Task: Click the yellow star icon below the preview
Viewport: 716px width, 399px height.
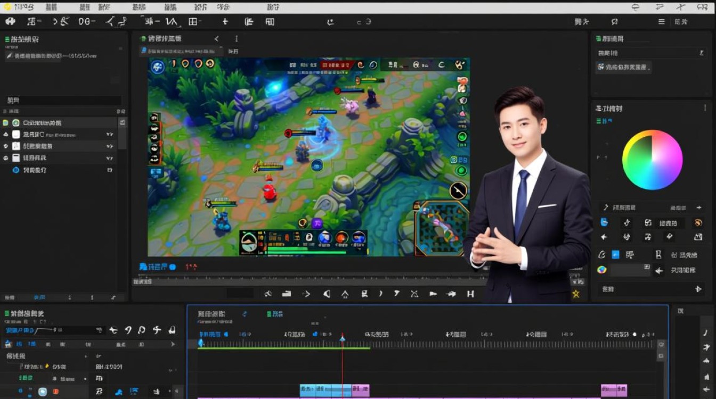Action: point(576,294)
